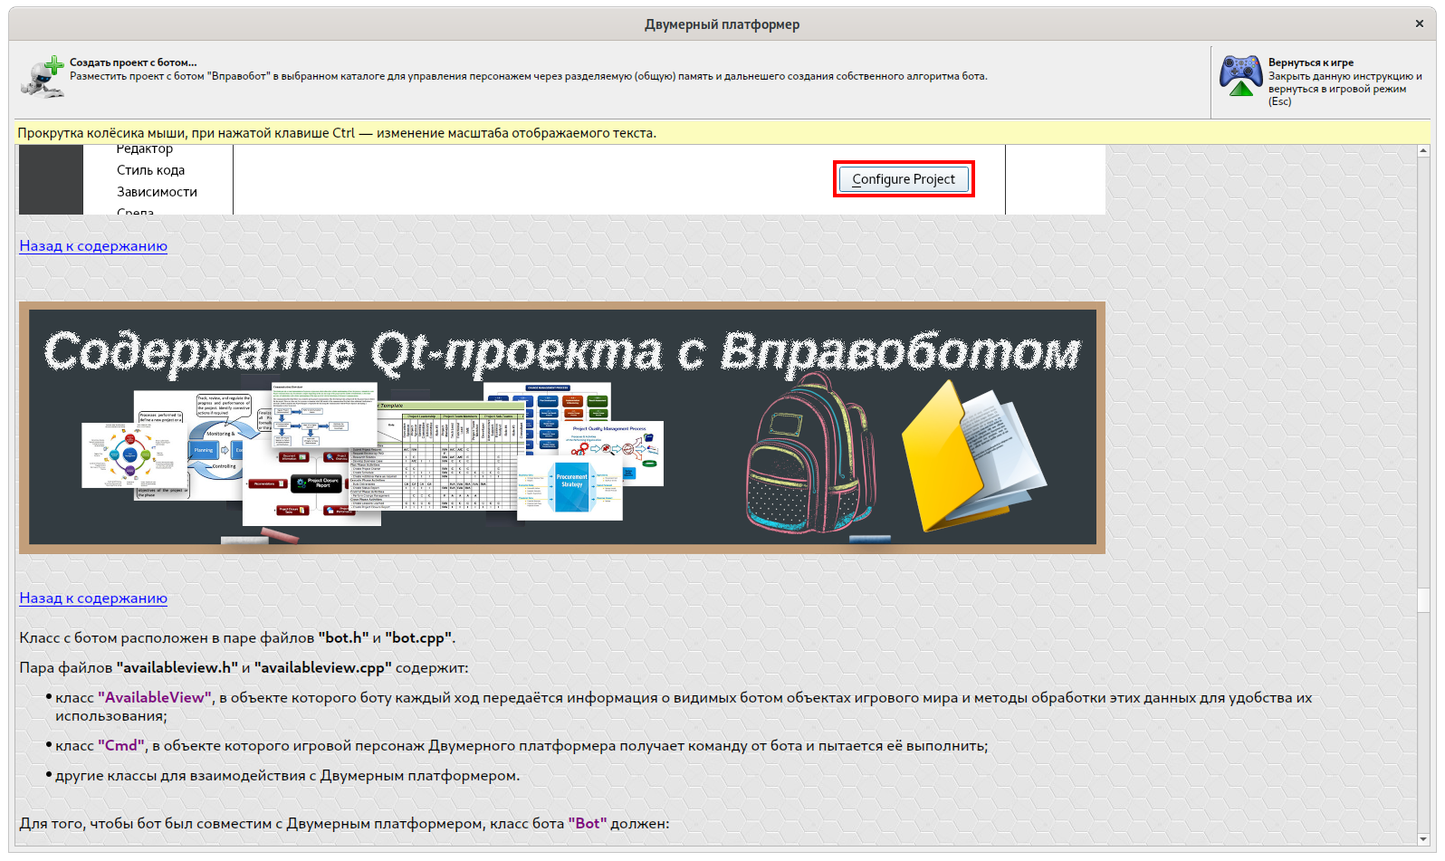Viewport: 1445px width, 861px height.
Task: Click the "Содержание Qt-проекта с Вправоботом" banner
Action: click(x=562, y=427)
